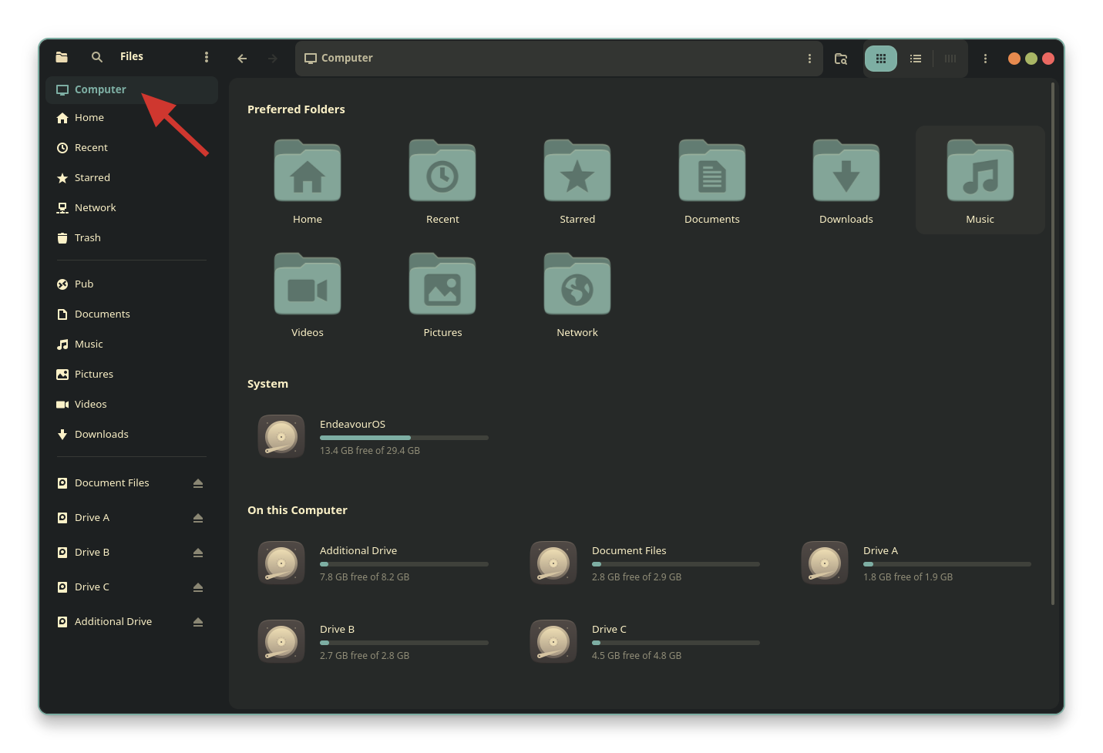Open the Files sidebar three-dot menu
Viewport: 1103px width, 753px height.
point(206,57)
